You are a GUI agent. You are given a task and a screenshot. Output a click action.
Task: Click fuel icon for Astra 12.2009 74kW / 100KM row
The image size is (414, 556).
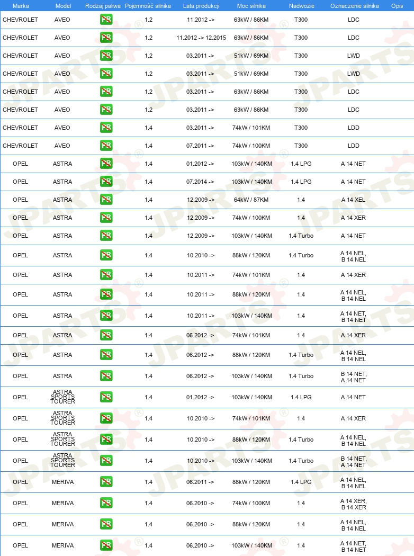tap(106, 217)
